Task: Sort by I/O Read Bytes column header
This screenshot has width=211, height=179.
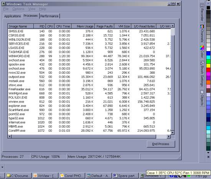Action: 144,27
